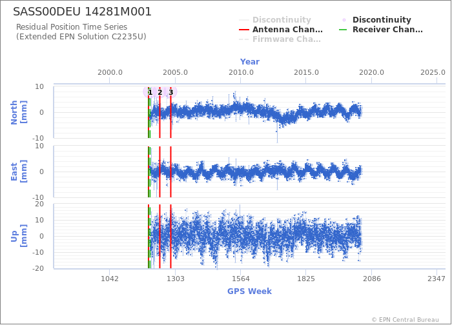Click GPS week 1042 tick label

click(110, 279)
